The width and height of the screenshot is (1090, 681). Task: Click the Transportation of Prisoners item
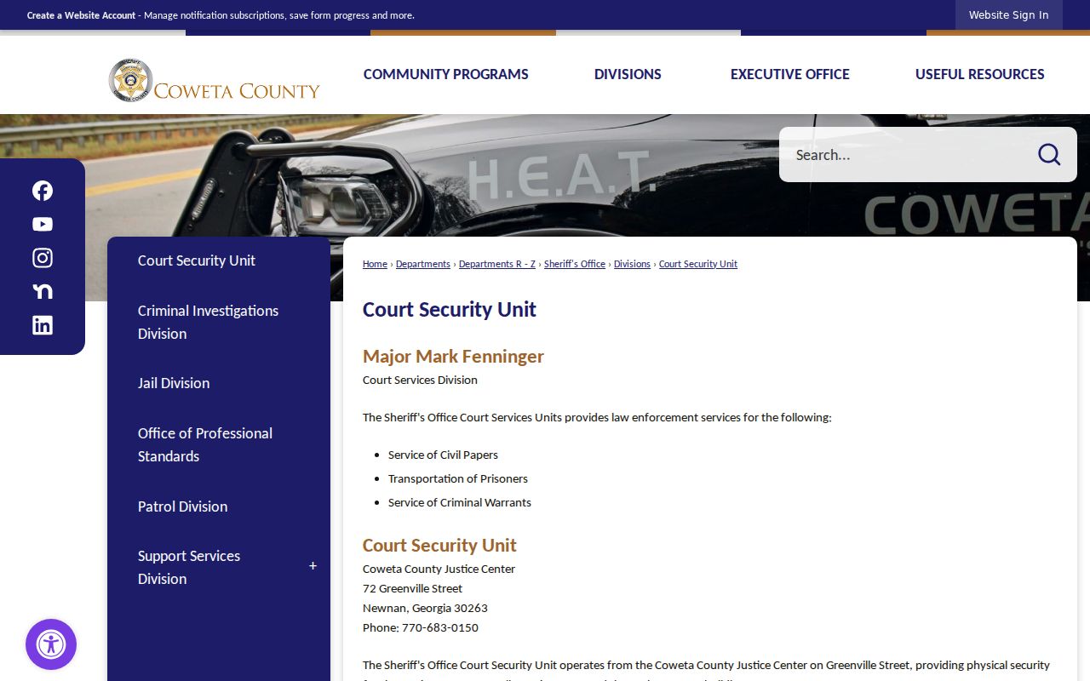click(458, 478)
